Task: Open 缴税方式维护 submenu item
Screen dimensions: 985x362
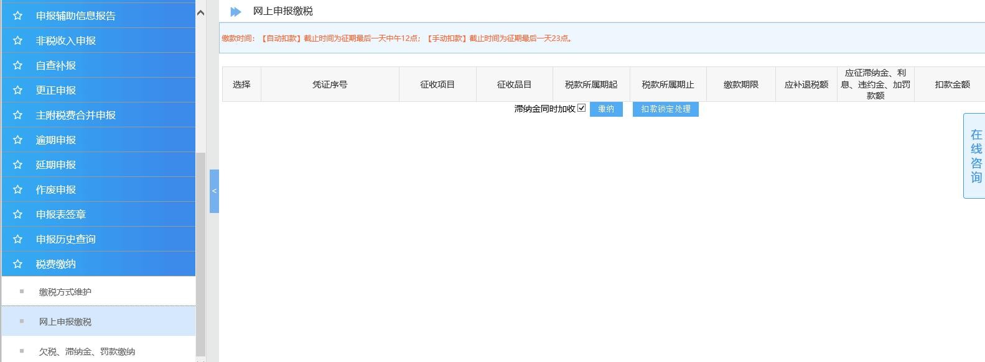Action: [x=65, y=292]
